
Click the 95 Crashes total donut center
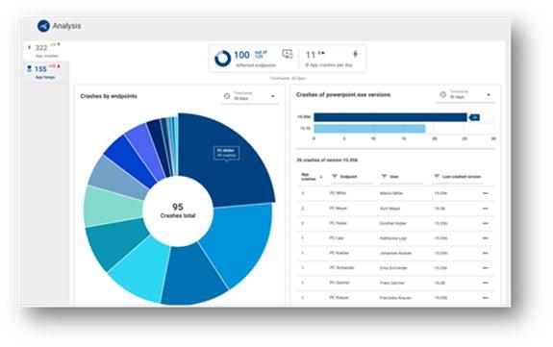(178, 211)
